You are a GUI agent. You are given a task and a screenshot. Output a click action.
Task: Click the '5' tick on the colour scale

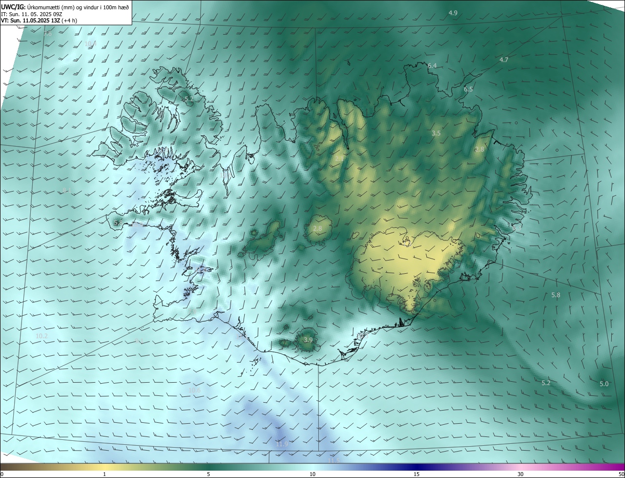[208, 474]
